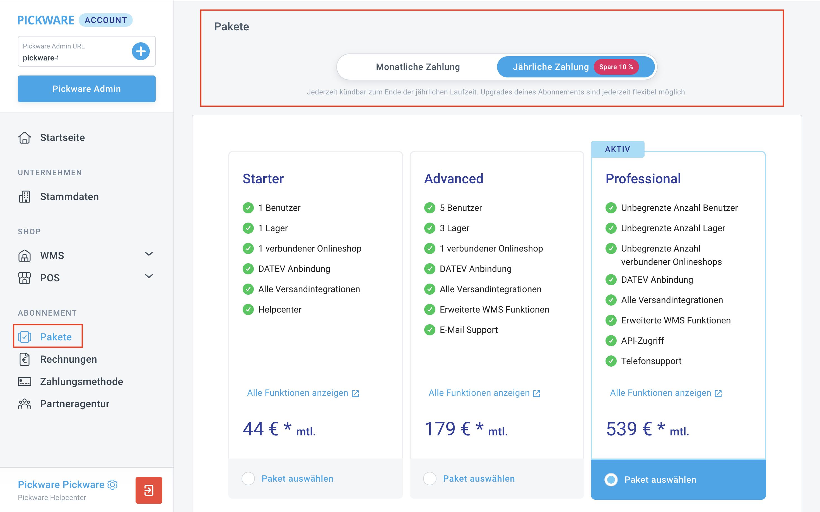Screen dimensions: 820x512
Task: Open Stammdaten via the building icon
Action: 25,196
